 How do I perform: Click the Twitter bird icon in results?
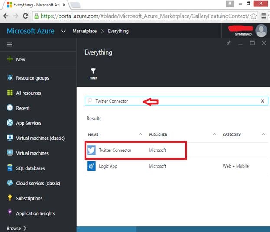tap(91, 150)
